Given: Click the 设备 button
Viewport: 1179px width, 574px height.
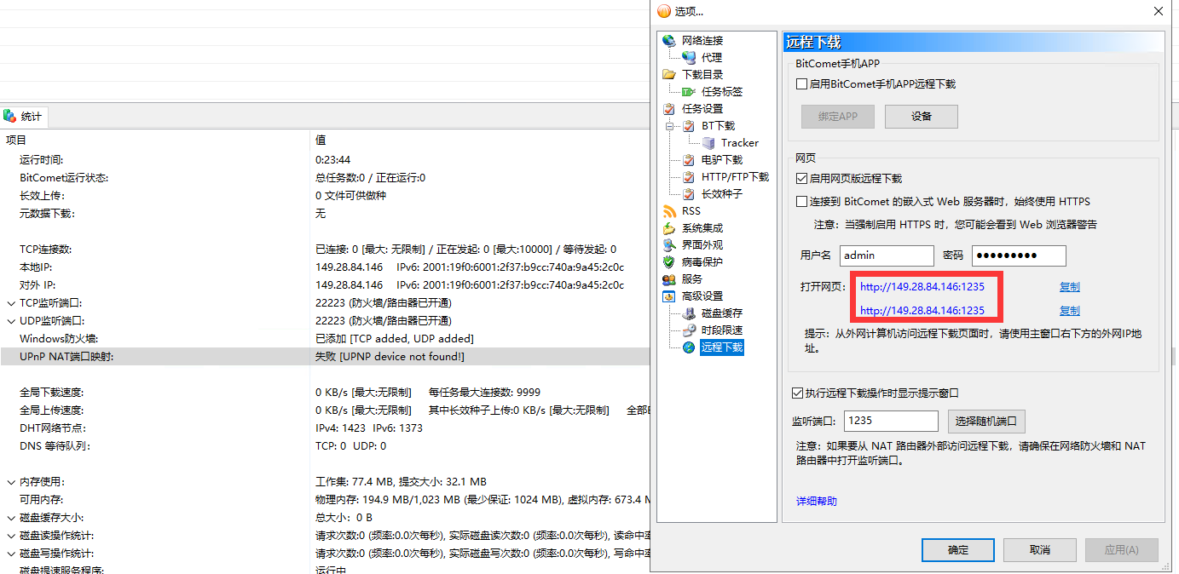Looking at the screenshot, I should [x=922, y=117].
